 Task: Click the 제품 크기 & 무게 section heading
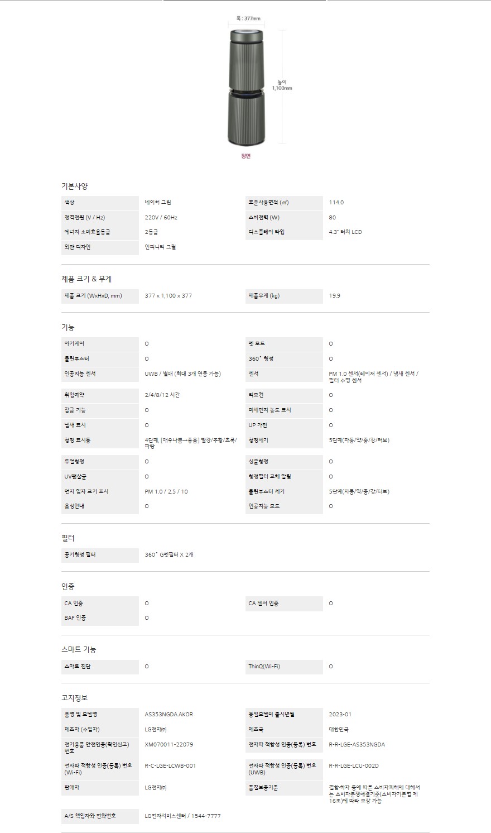click(86, 279)
